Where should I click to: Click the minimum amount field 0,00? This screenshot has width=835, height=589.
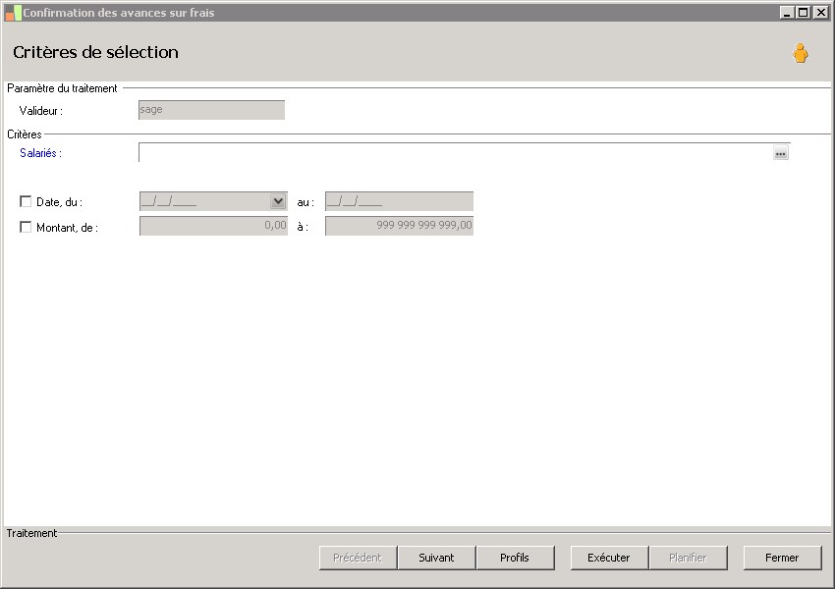(213, 226)
